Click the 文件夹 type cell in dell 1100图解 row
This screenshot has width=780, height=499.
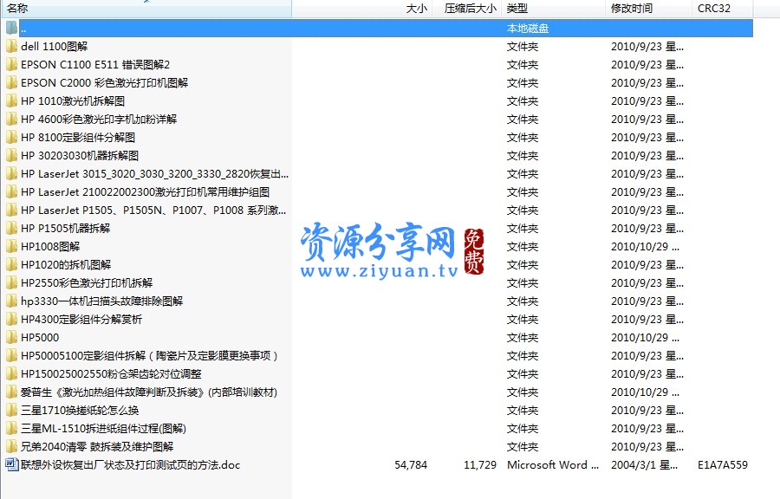pyautogui.click(x=523, y=46)
